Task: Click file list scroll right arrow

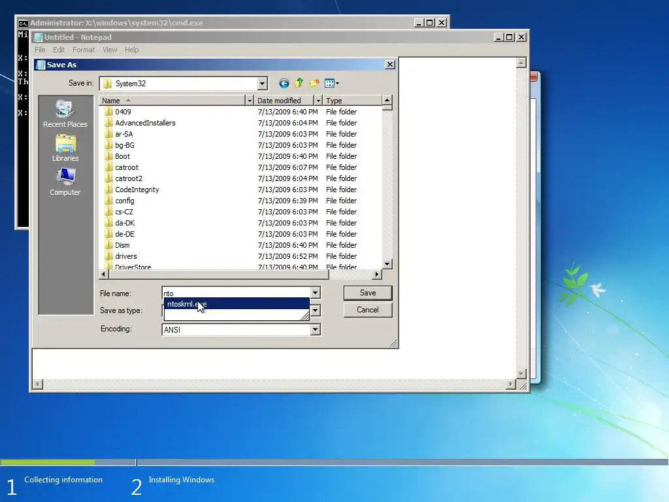Action: coord(377,274)
